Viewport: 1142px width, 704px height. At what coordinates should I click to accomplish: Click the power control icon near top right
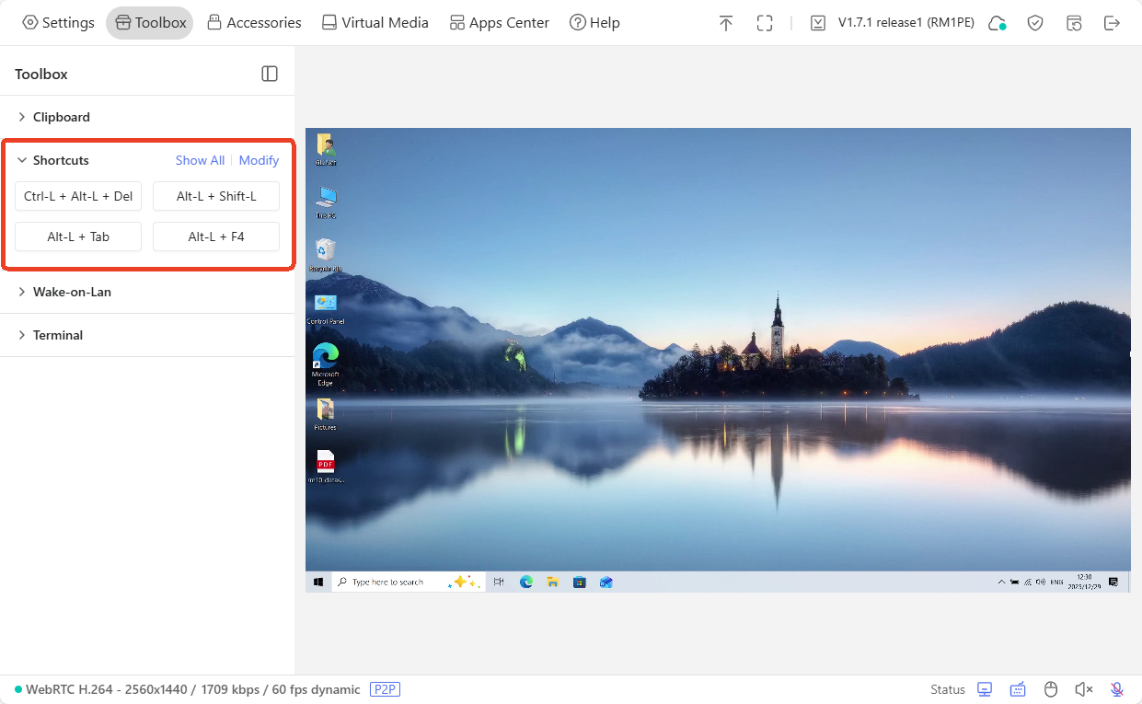click(x=1074, y=22)
